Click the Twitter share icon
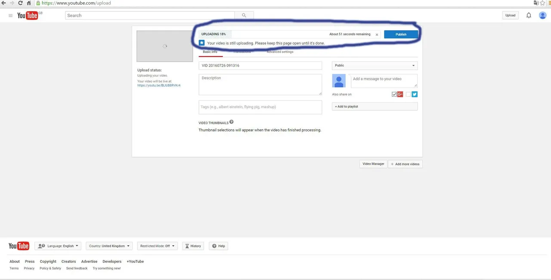This screenshot has height=280, width=551. click(x=414, y=94)
